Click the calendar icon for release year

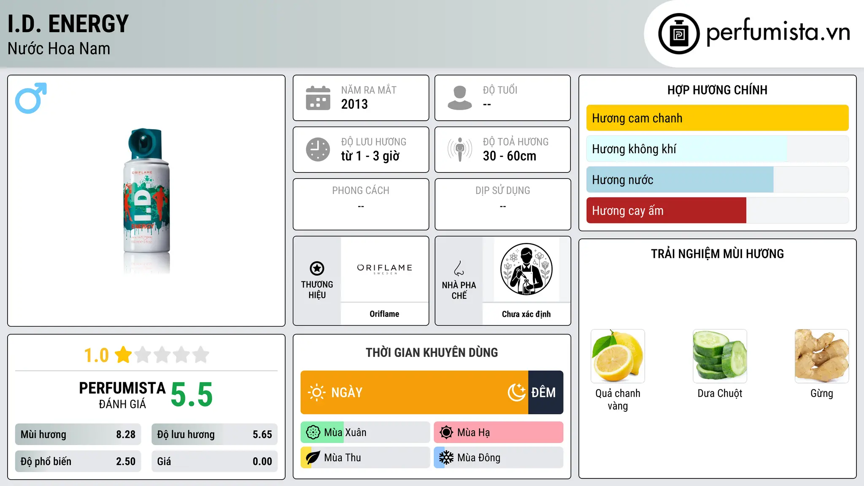pos(318,98)
